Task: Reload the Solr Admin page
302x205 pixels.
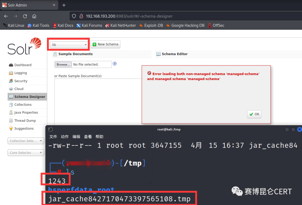Action: click(x=25, y=16)
